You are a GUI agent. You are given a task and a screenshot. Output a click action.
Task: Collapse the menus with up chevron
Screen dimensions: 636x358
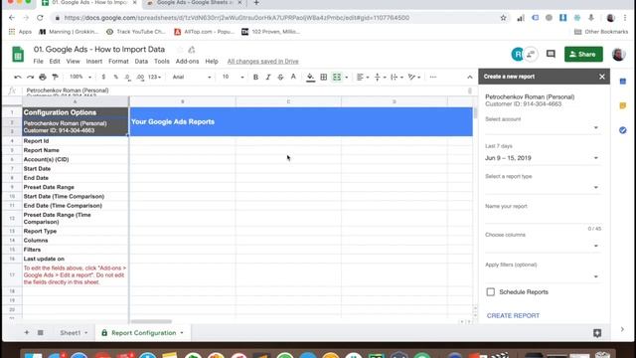tap(470, 78)
